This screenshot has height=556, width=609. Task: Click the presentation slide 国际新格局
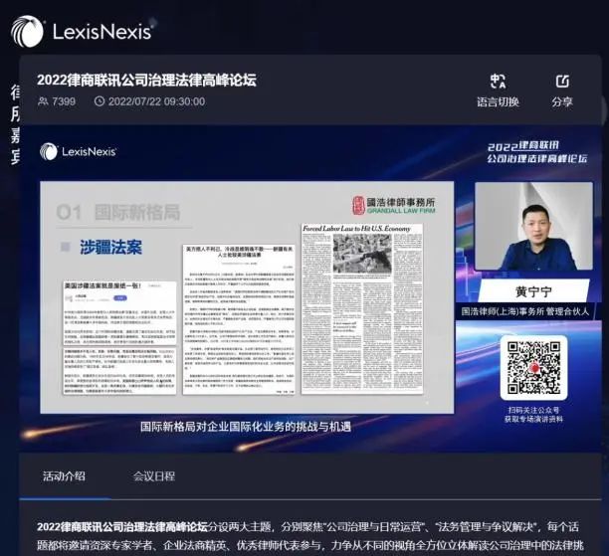(x=247, y=297)
